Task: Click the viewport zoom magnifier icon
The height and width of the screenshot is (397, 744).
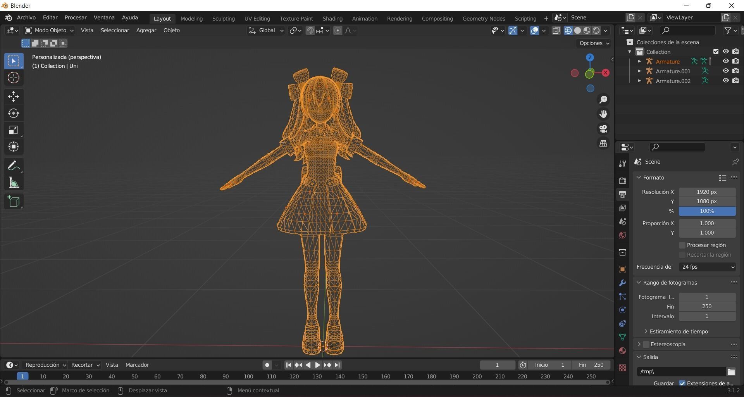Action: pos(603,100)
